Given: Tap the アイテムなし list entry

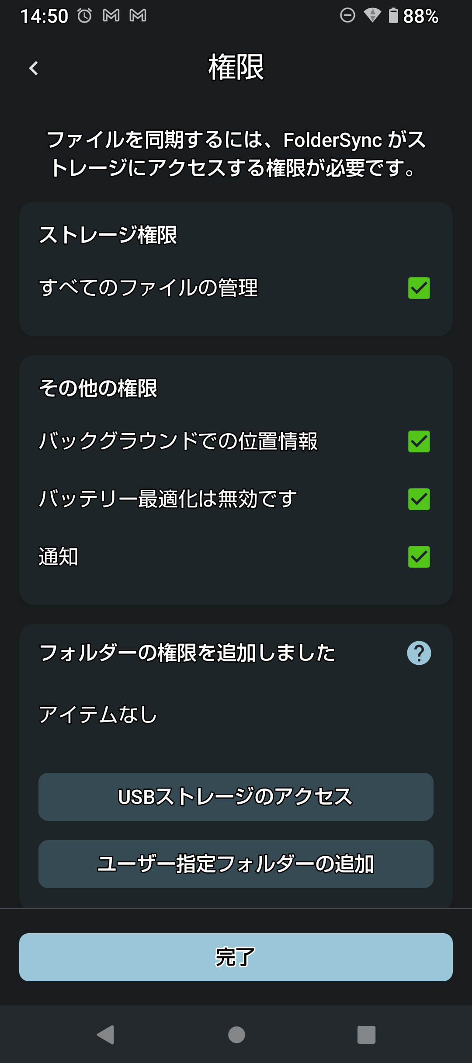Looking at the screenshot, I should tap(98, 715).
